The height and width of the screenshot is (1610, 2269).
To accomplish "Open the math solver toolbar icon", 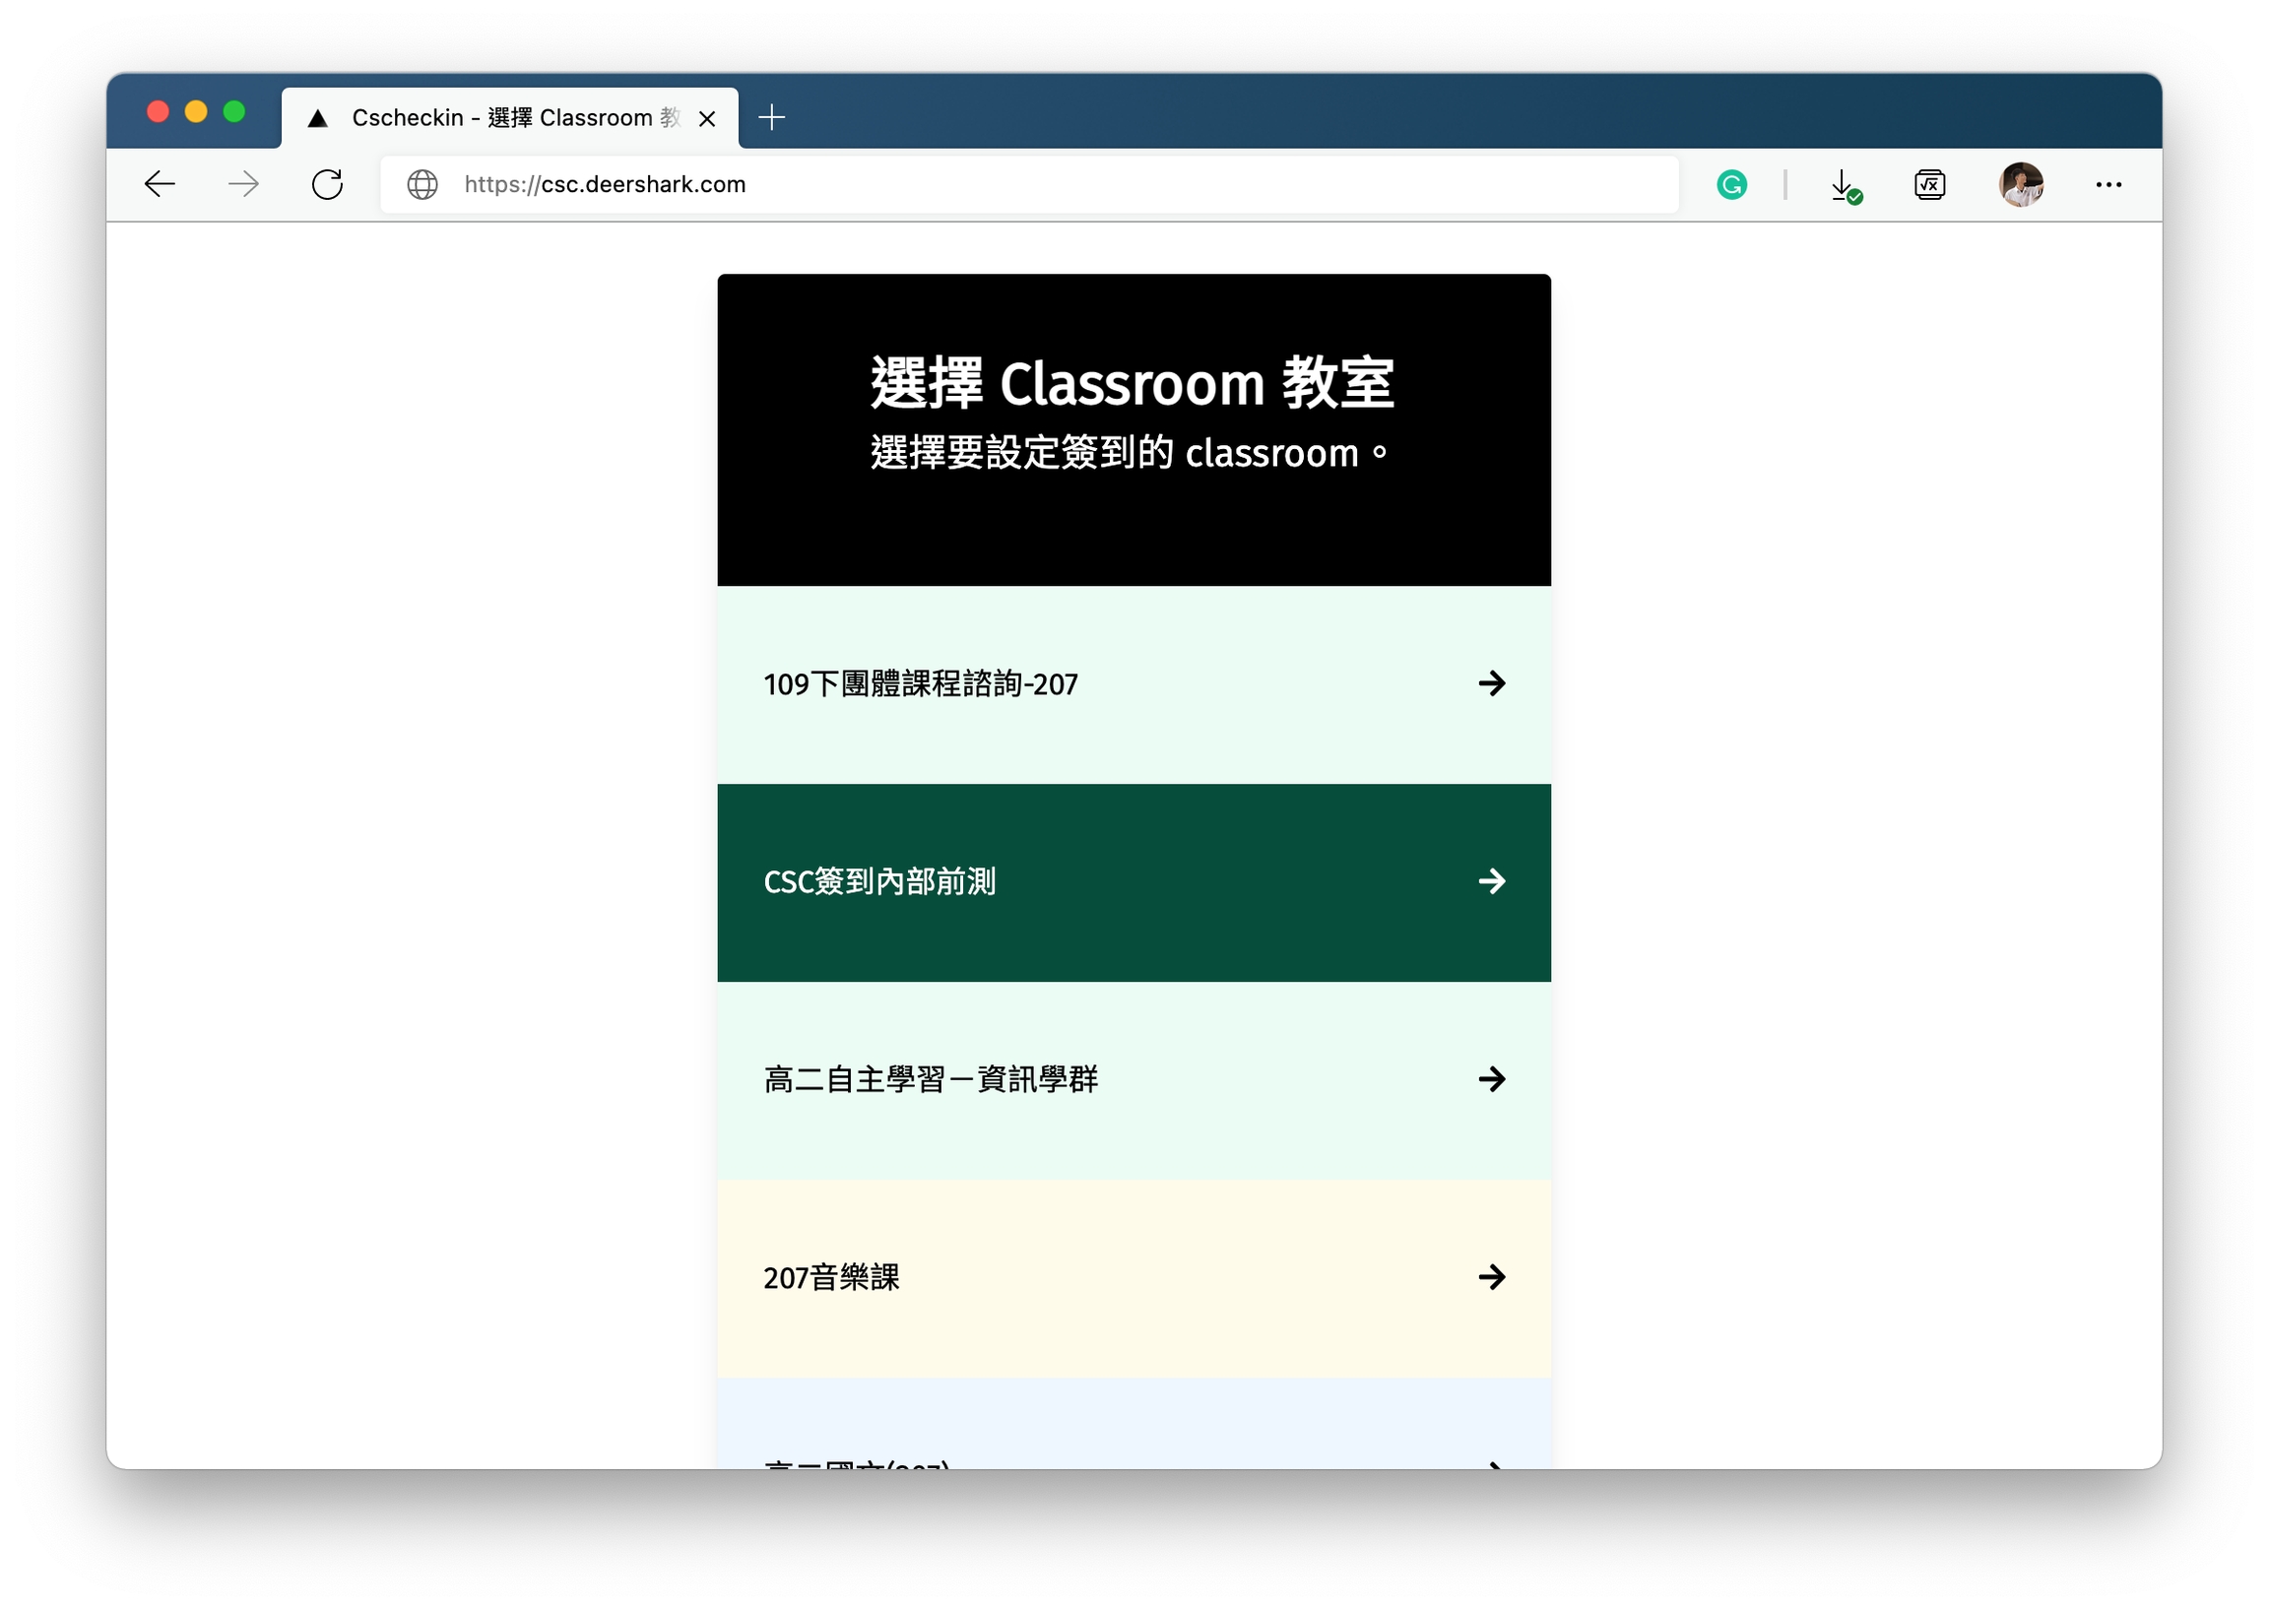I will (x=1929, y=184).
